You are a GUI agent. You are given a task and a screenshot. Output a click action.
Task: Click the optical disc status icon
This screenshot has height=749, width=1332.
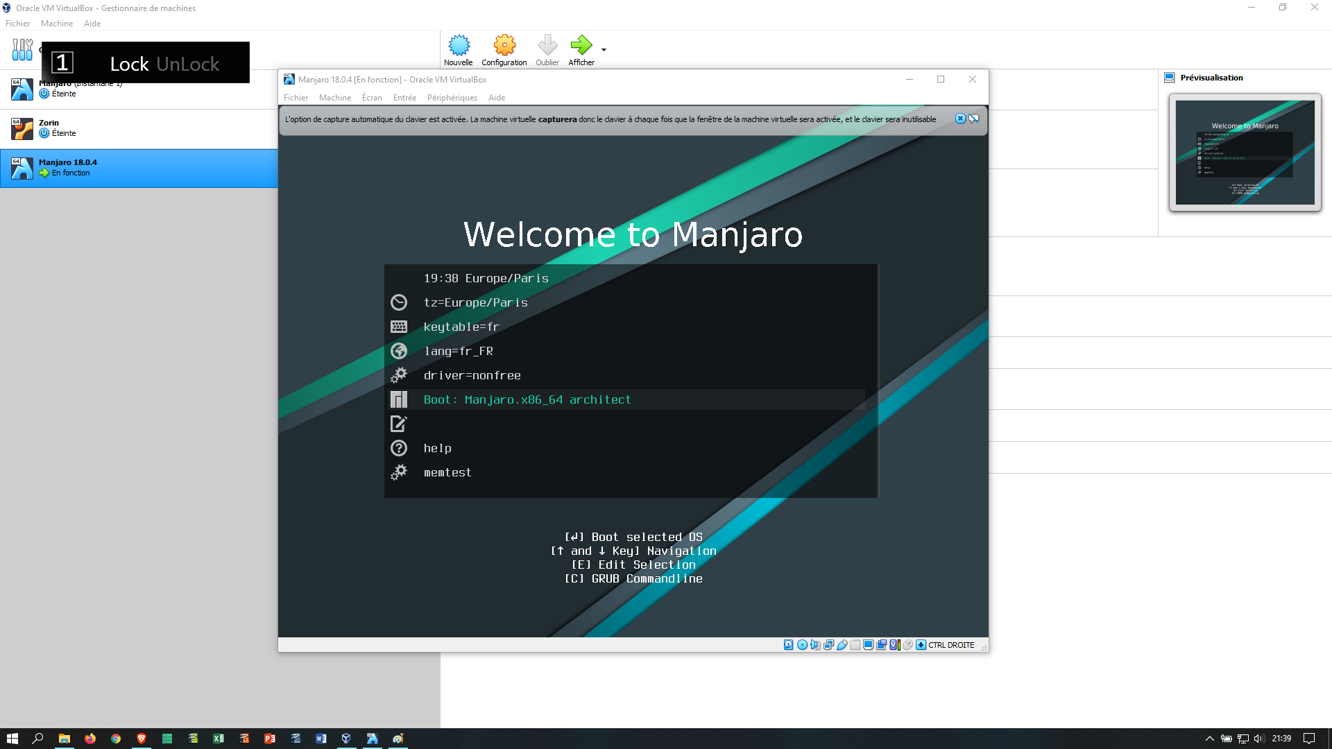(x=803, y=645)
